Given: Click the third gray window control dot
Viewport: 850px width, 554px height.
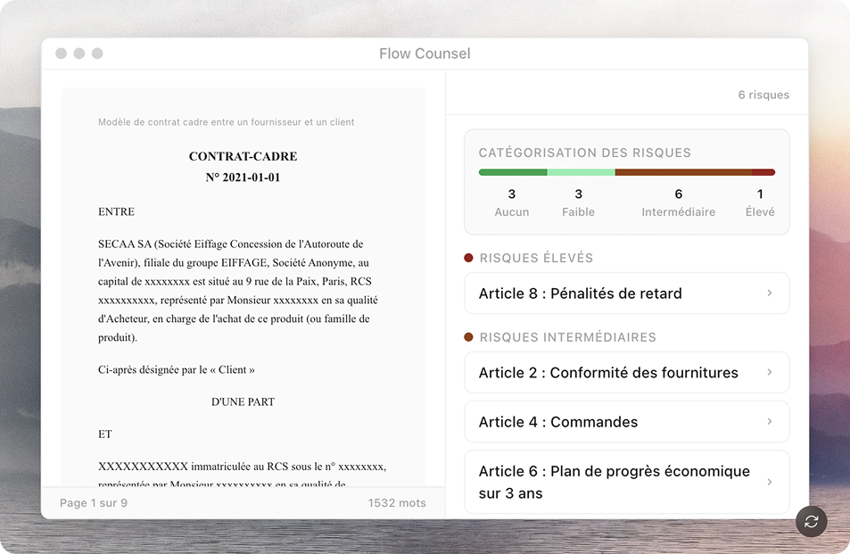Looking at the screenshot, I should tap(97, 54).
